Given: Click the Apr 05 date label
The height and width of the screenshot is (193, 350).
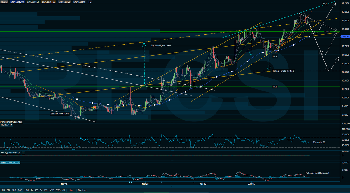Looking at the screenshot, I should [251, 184].
